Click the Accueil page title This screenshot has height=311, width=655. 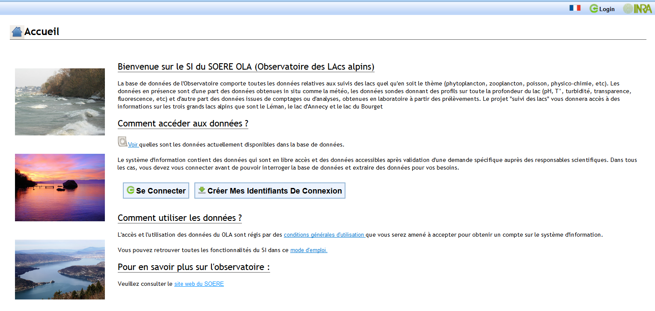(42, 32)
